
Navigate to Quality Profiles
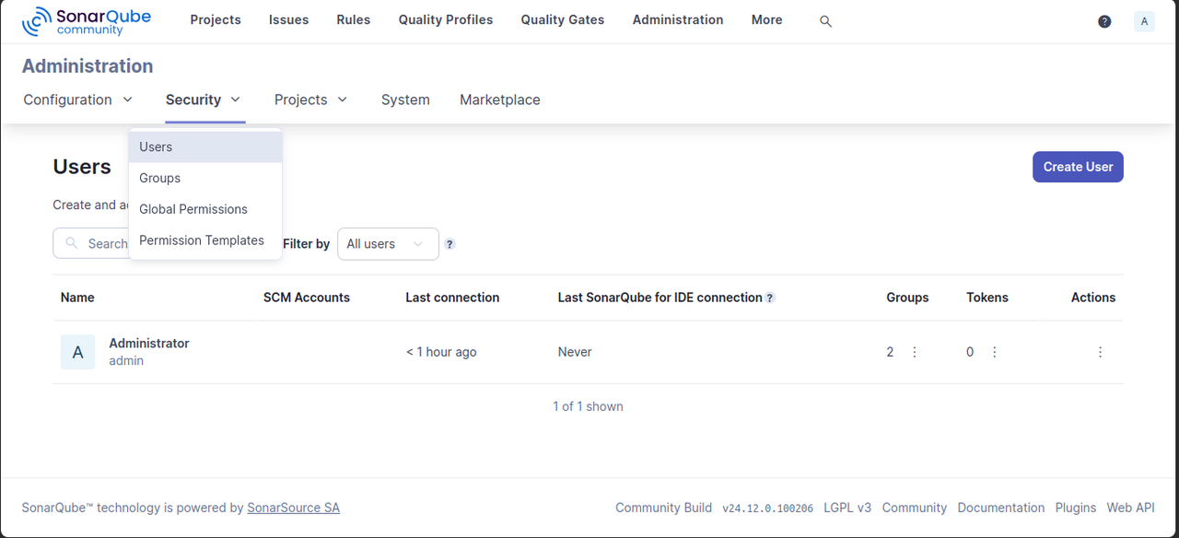pyautogui.click(x=446, y=19)
